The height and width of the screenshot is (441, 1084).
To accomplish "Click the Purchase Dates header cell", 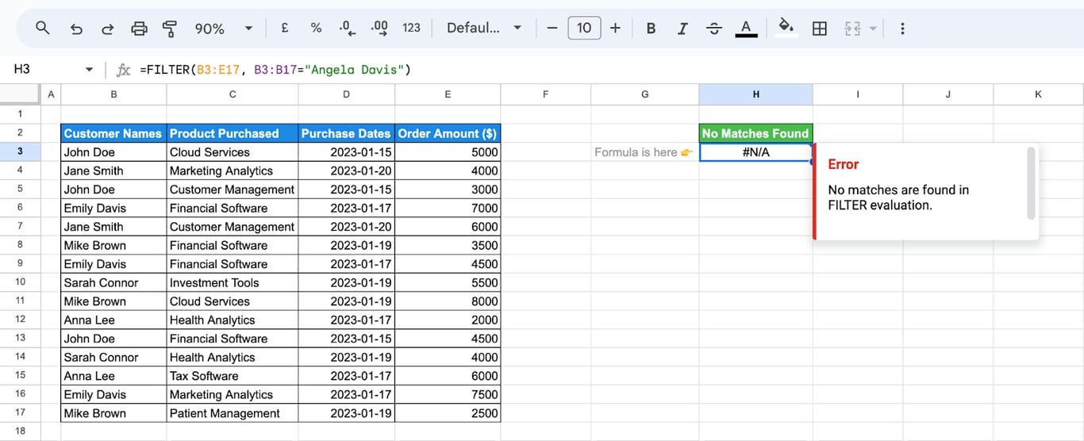I will tap(346, 133).
